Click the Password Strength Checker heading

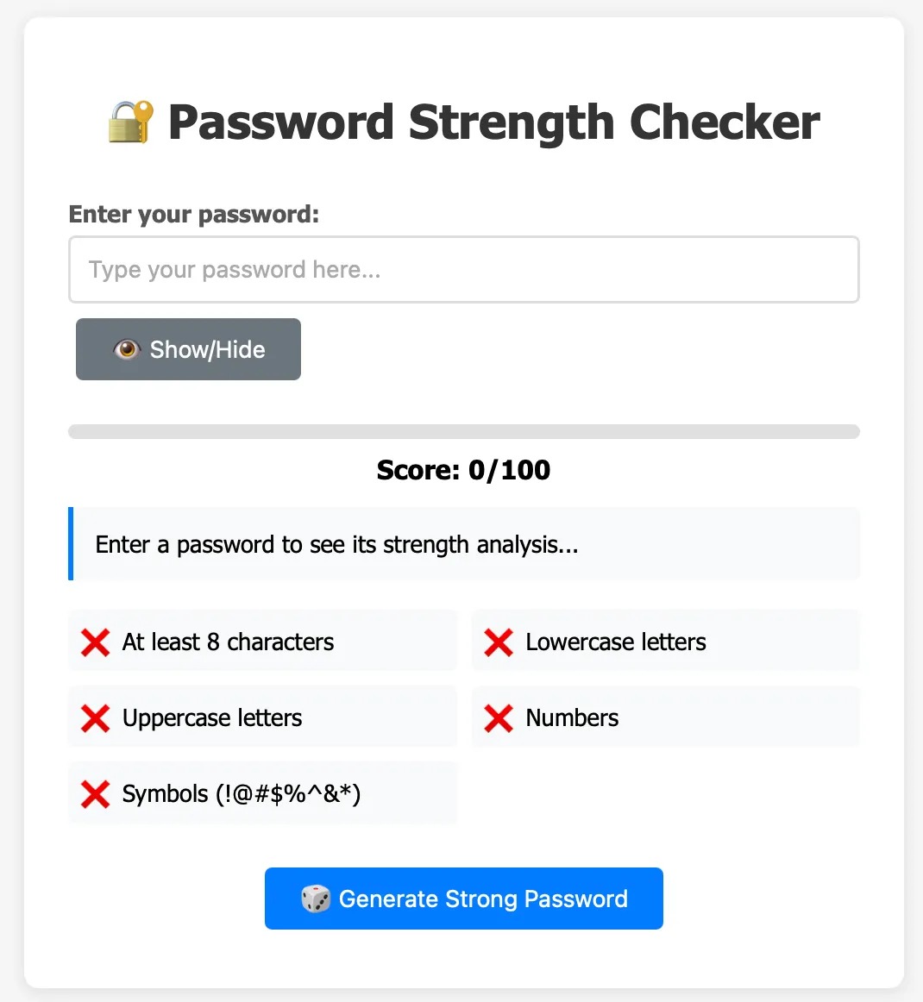tap(493, 122)
